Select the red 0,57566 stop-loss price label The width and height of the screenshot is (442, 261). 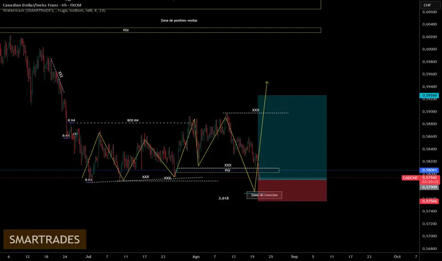tap(429, 201)
